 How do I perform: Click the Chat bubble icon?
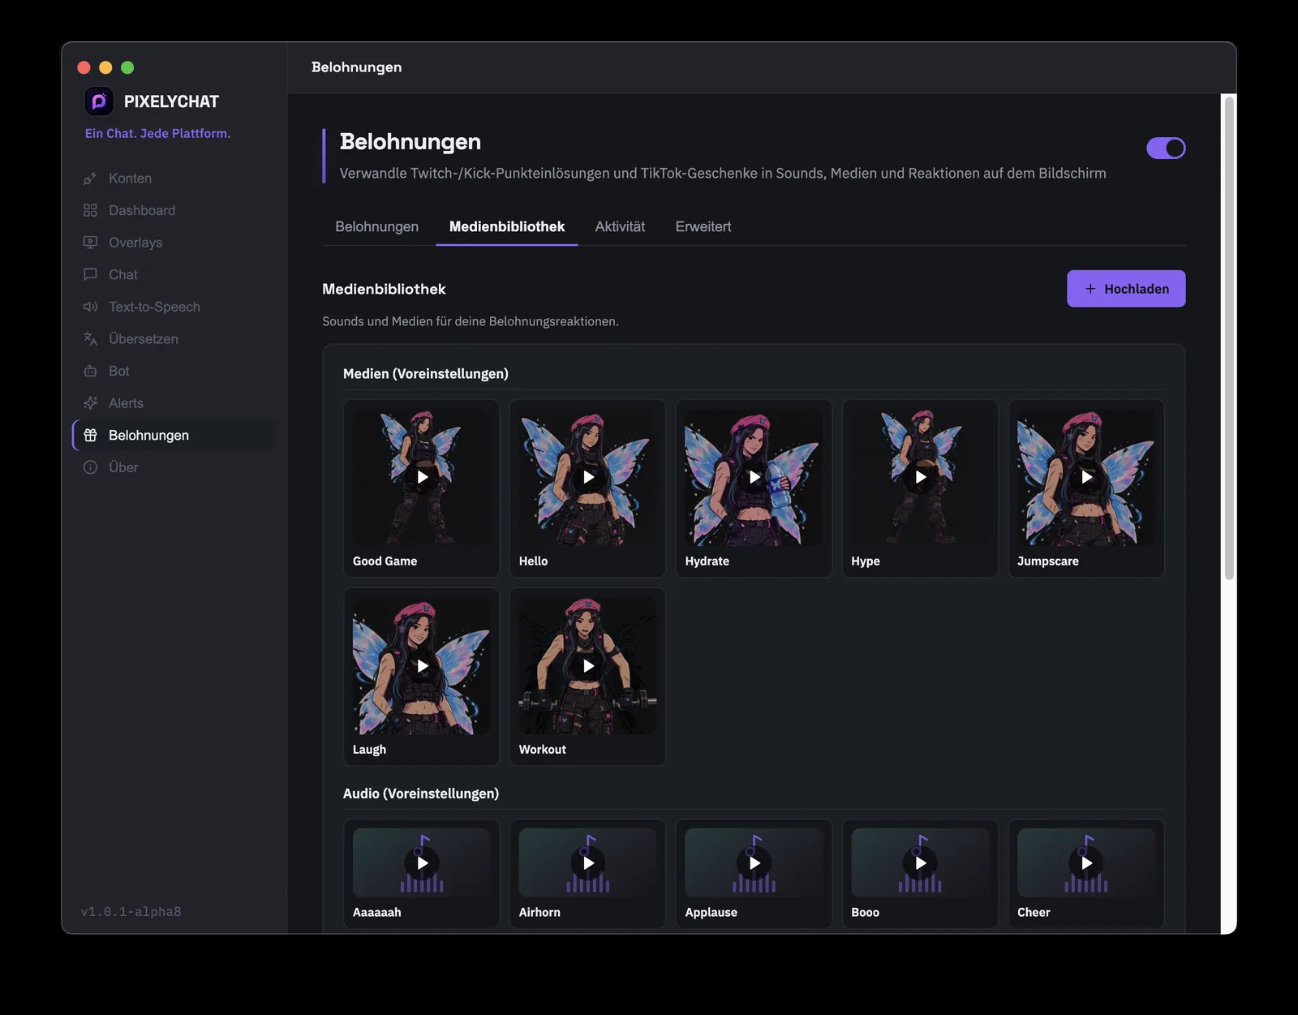pyautogui.click(x=90, y=274)
